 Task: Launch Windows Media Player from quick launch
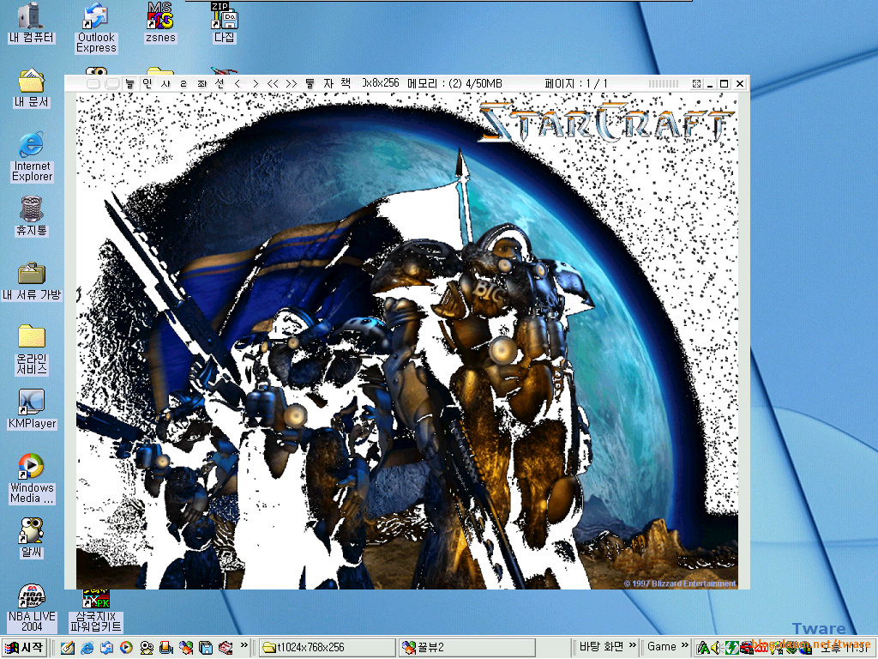126,648
